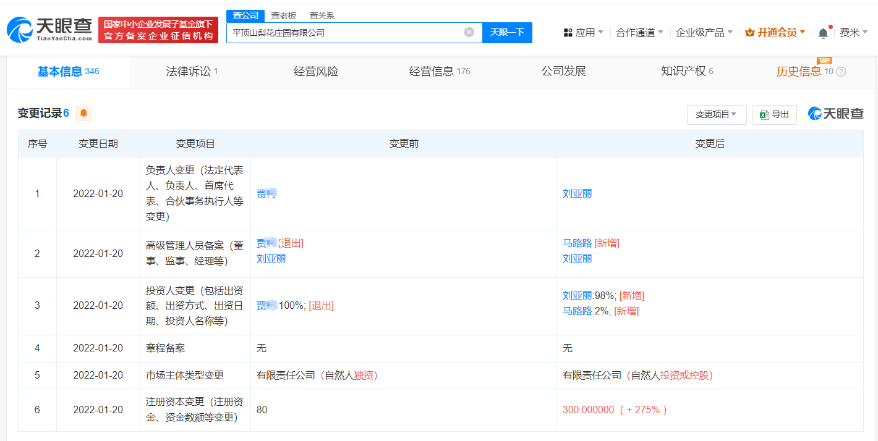Click the red 国家中小企业发展子基金 banner
The height and width of the screenshot is (441, 878).
tap(158, 28)
